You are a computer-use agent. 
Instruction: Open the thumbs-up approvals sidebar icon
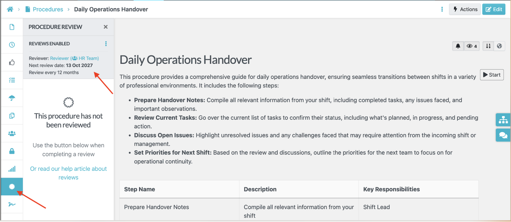click(x=12, y=62)
